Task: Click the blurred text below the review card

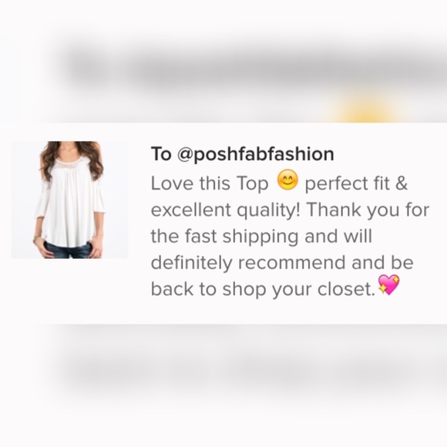Action: click(x=257, y=371)
